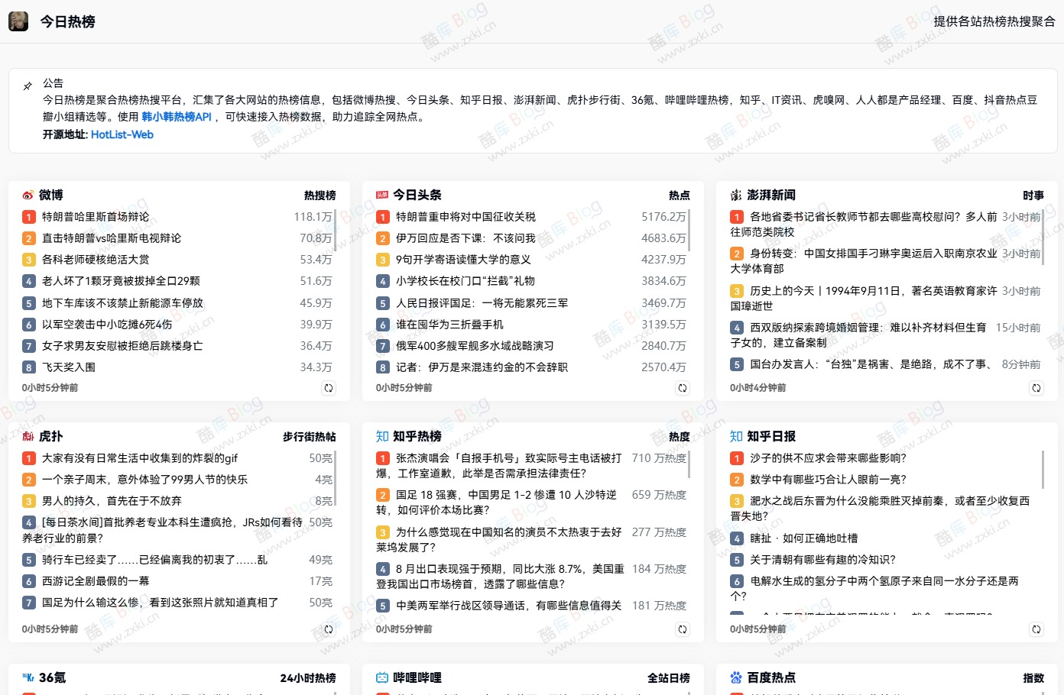Click the 知乎热榜 icon

pyautogui.click(x=382, y=436)
